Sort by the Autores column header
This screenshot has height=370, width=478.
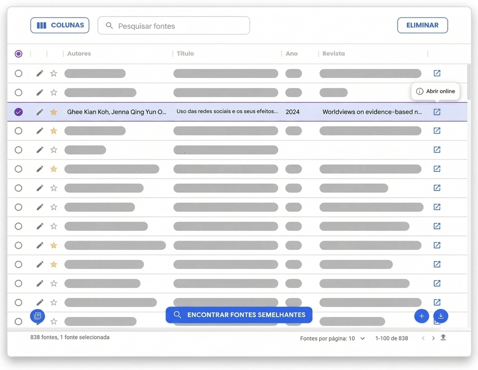click(79, 54)
